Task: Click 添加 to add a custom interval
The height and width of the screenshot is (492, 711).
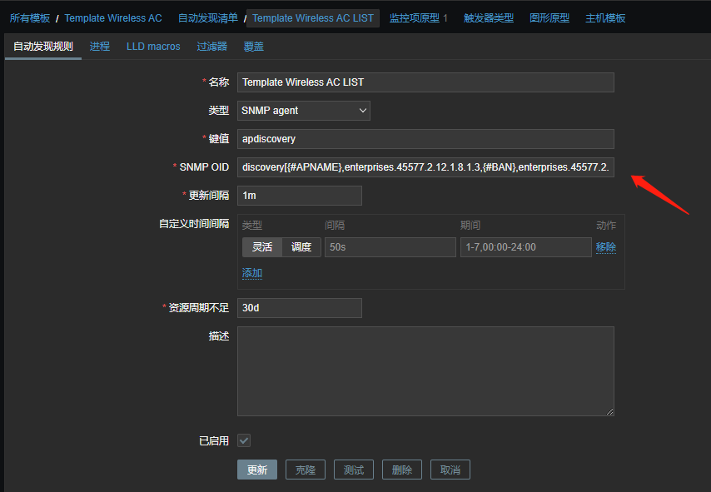Action: (252, 273)
